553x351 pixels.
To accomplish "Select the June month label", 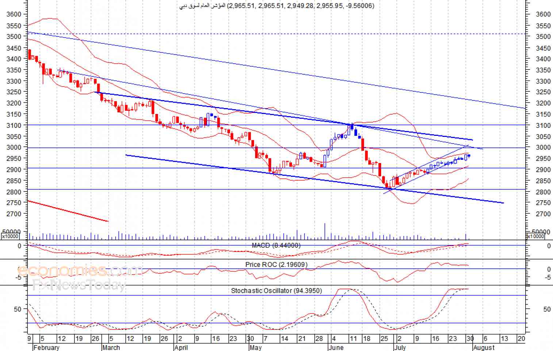I will pos(336,347).
